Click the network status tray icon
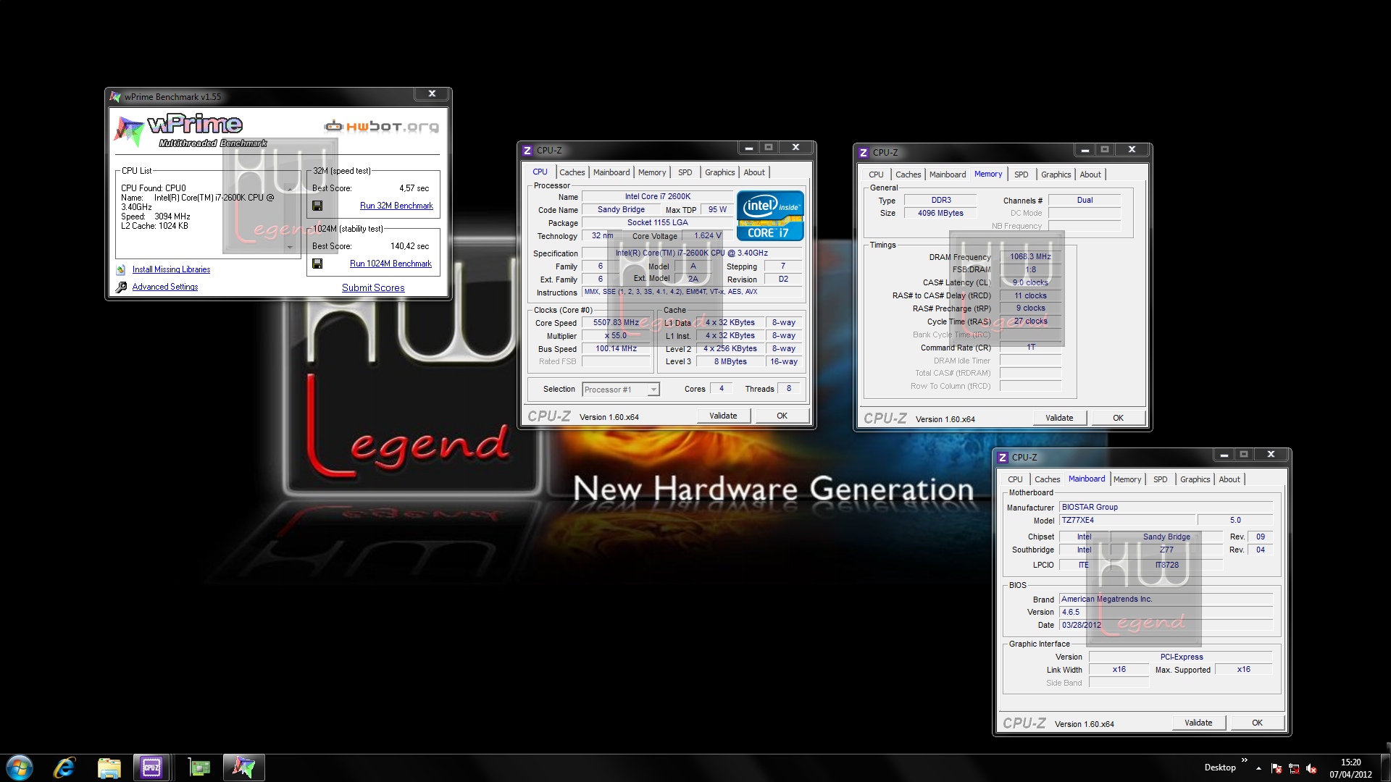Screen dimensions: 1391x782 click(1294, 768)
